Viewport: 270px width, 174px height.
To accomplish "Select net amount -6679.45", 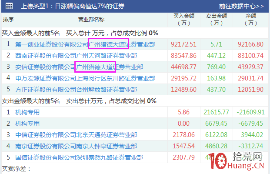I will pyautogui.click(x=250, y=124).
